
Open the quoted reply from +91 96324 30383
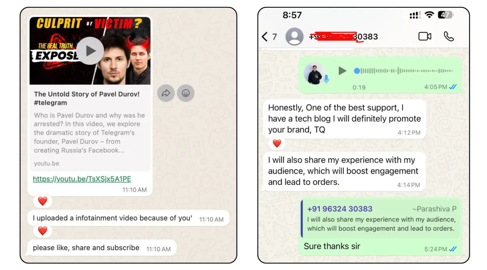click(x=381, y=219)
